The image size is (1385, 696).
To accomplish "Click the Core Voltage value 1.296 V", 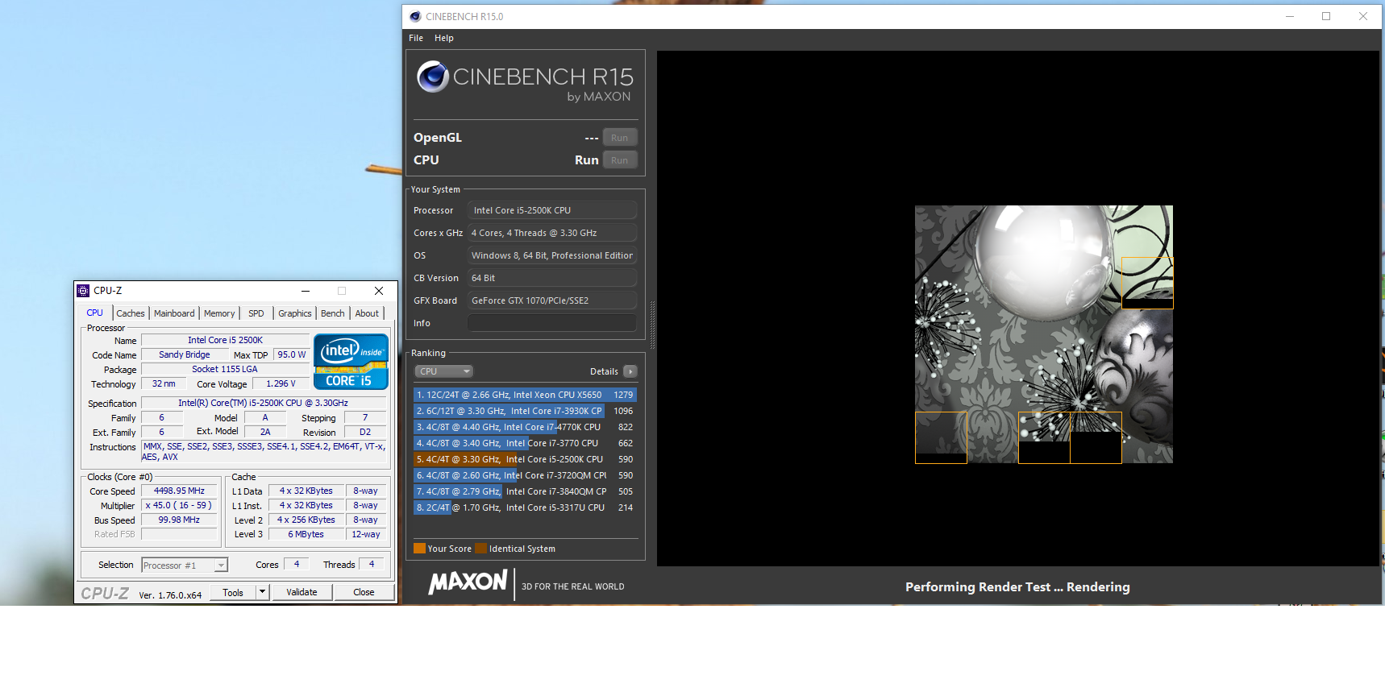I will [281, 383].
